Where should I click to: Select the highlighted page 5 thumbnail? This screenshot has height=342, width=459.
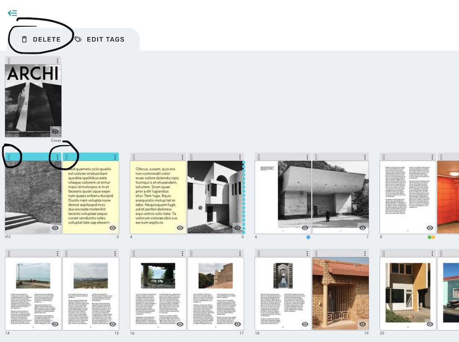pos(214,196)
